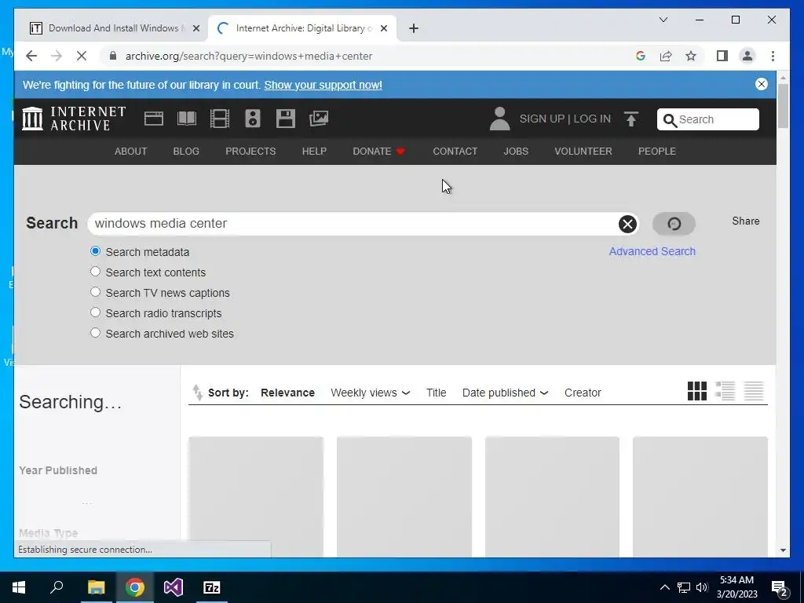The width and height of the screenshot is (804, 603).
Task: Open the DONATE menu item
Action: [x=379, y=152]
